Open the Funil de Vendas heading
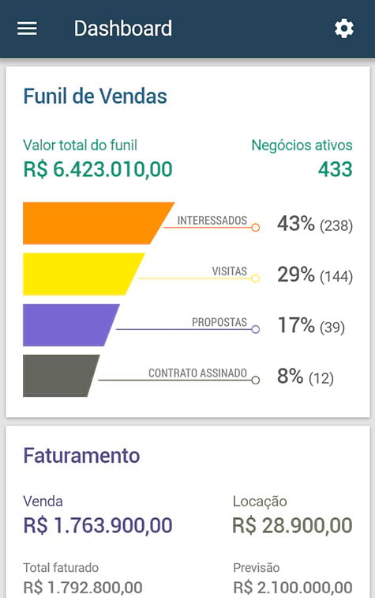 96,96
